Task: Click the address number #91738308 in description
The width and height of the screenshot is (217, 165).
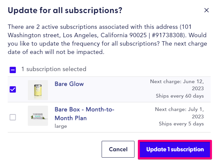Action: [167, 35]
